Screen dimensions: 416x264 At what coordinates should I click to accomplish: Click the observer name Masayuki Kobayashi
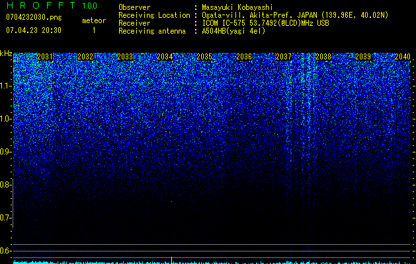tap(237, 7)
